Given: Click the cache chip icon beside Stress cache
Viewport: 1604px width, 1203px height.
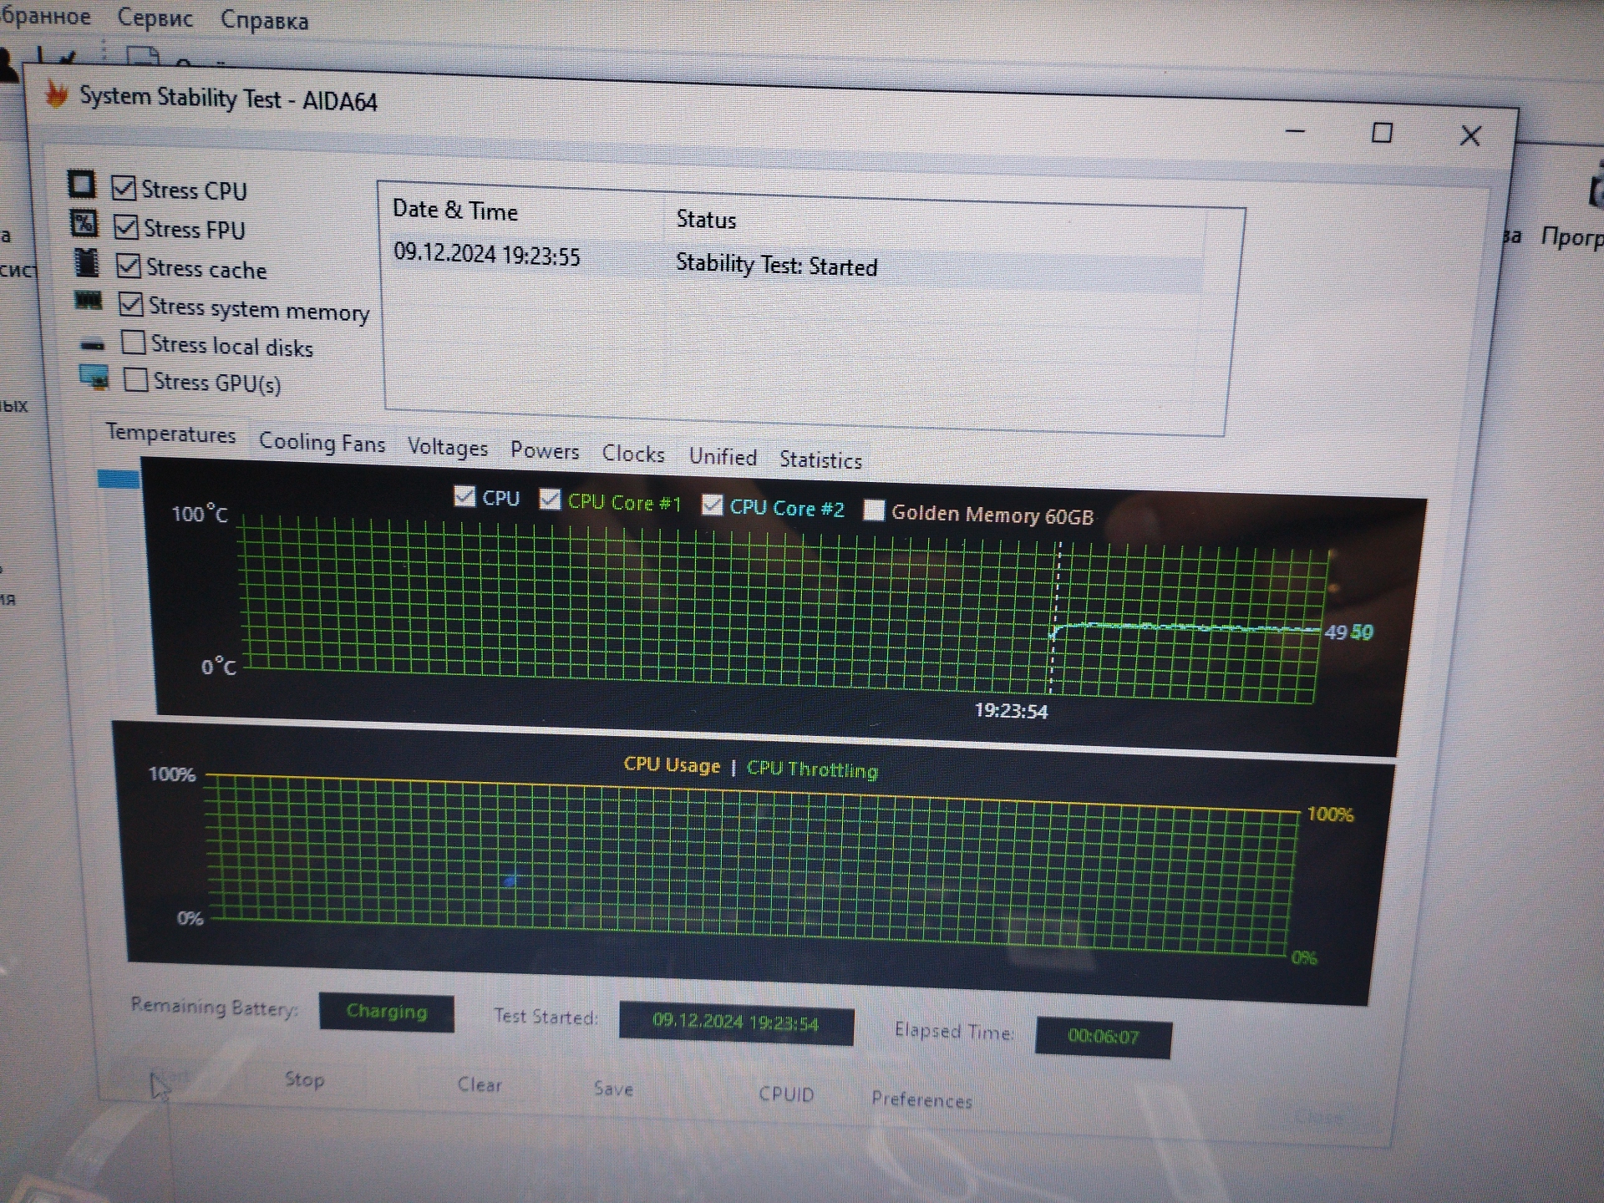Looking at the screenshot, I should tap(86, 262).
